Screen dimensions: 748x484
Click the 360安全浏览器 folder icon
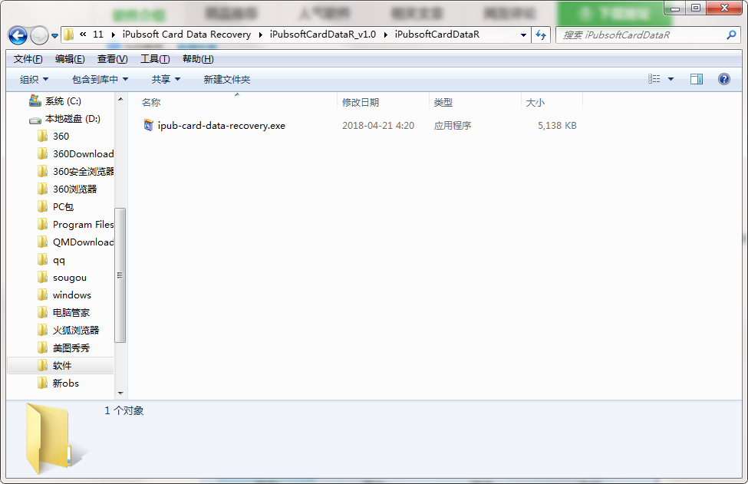click(42, 172)
